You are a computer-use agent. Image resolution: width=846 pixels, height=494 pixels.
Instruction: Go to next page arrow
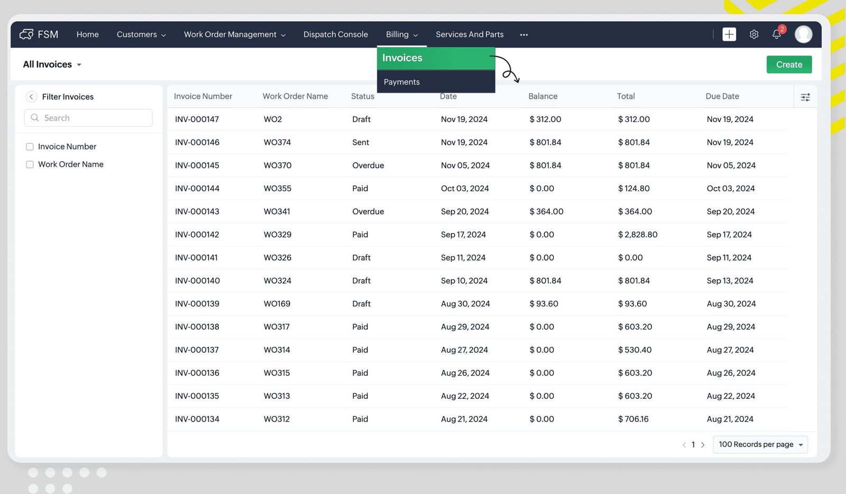pos(703,445)
